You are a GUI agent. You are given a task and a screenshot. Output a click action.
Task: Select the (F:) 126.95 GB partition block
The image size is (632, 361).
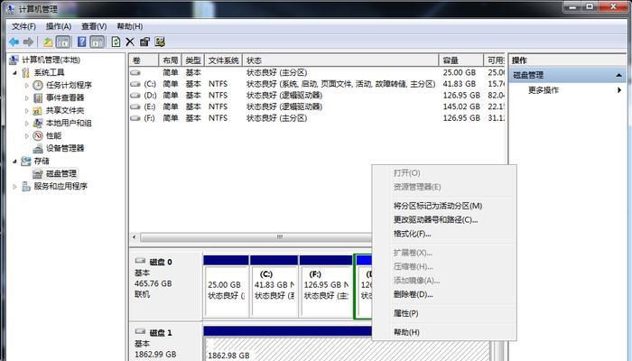[x=326, y=286]
